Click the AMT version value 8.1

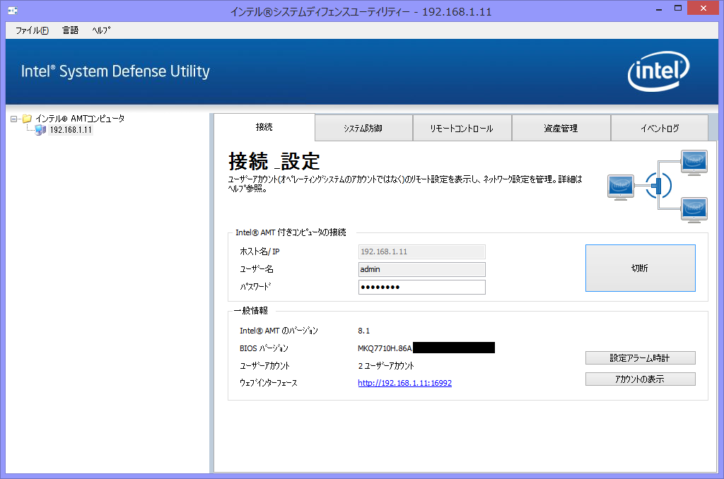pos(364,331)
